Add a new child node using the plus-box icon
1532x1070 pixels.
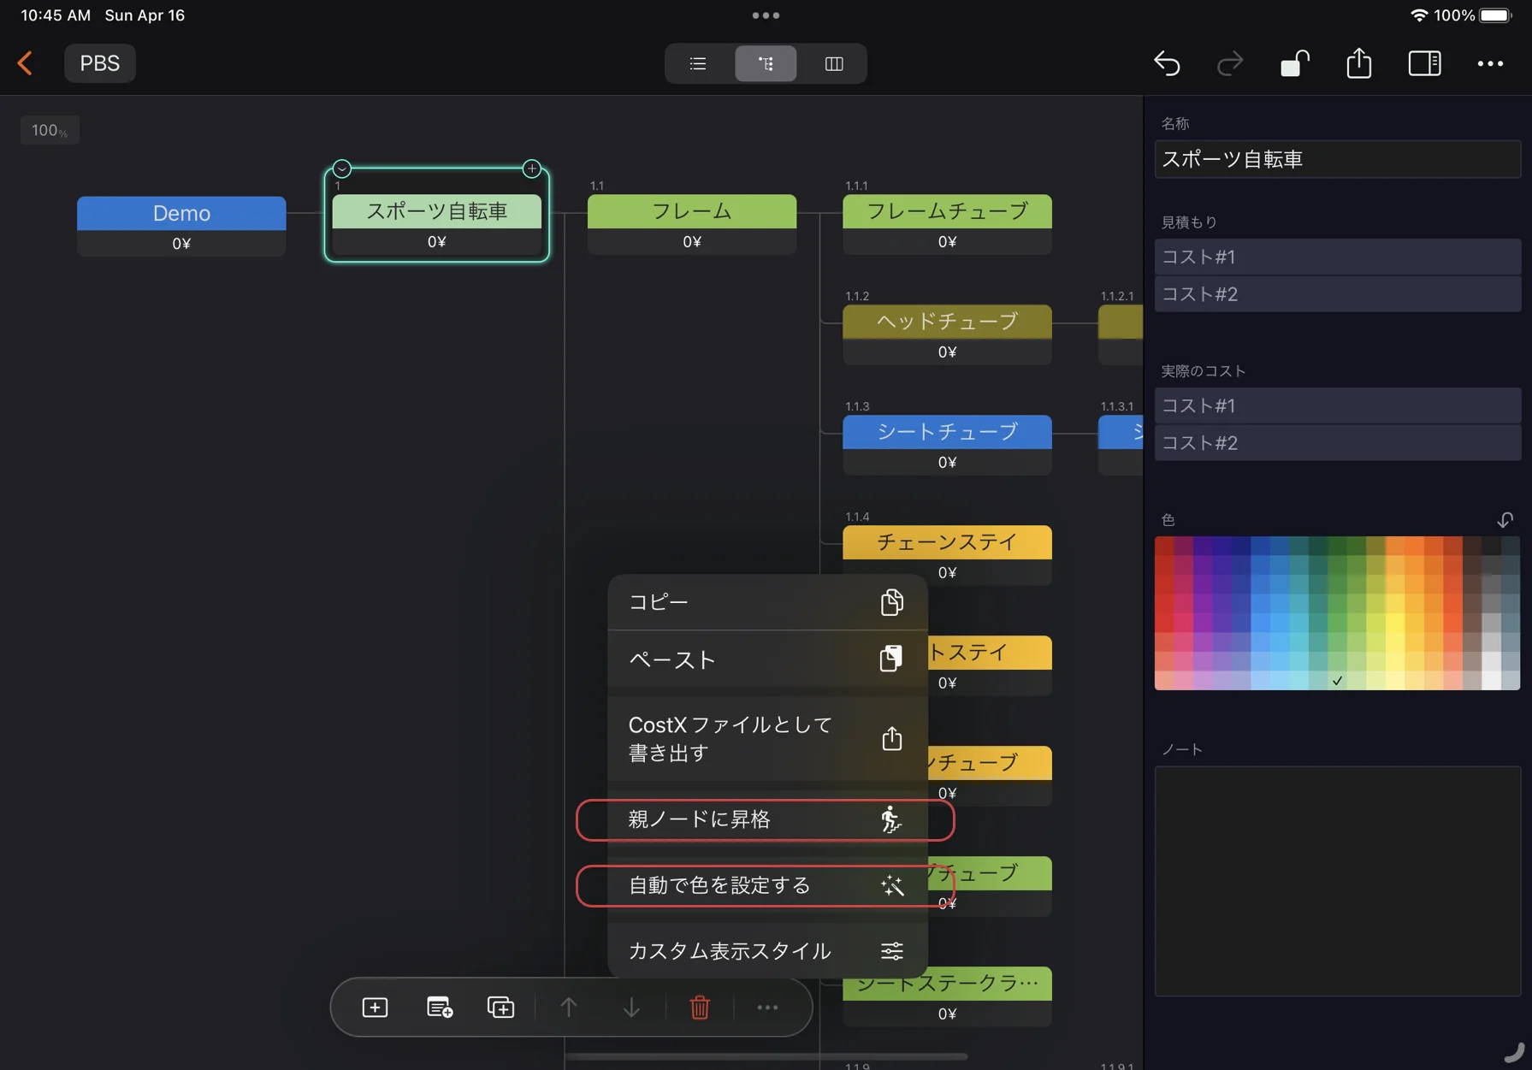pos(374,1008)
